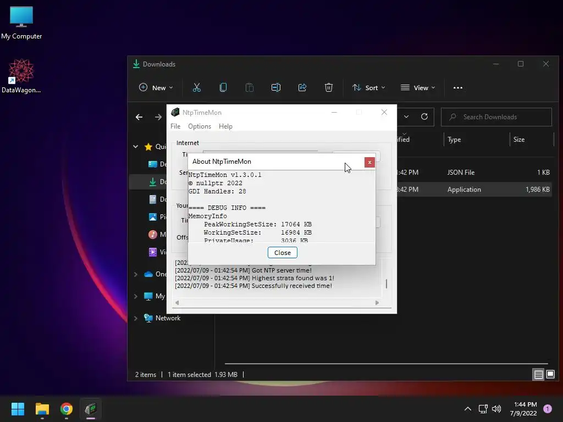Click the 'Successfully received time!' log line
563x422 pixels.
pyautogui.click(x=253, y=286)
